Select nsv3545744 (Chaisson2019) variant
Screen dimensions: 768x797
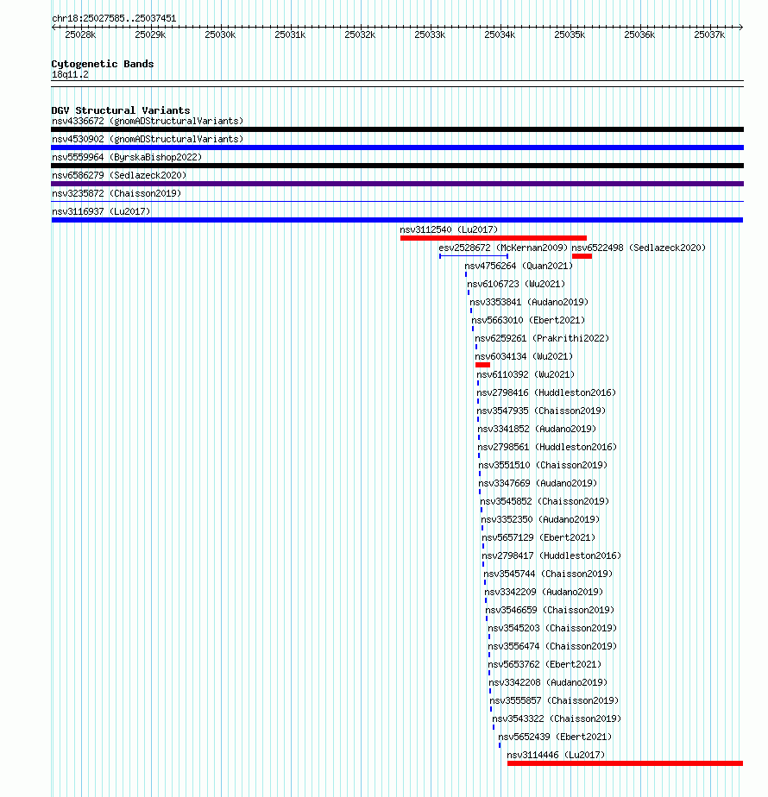[548, 574]
